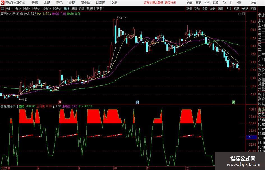Screen dimensions: 265x170
Task: Expand the 股朋指标网 indicator dropdown arrow
Action: pos(2,106)
